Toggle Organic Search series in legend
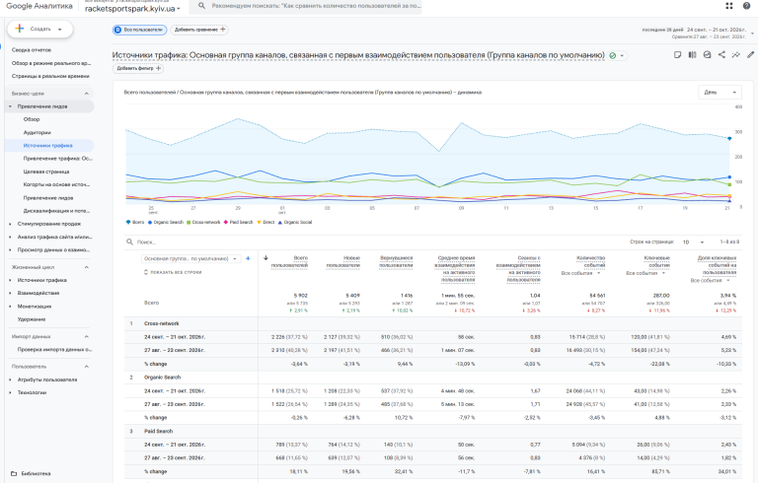Image resolution: width=758 pixels, height=483 pixels. click(x=166, y=222)
